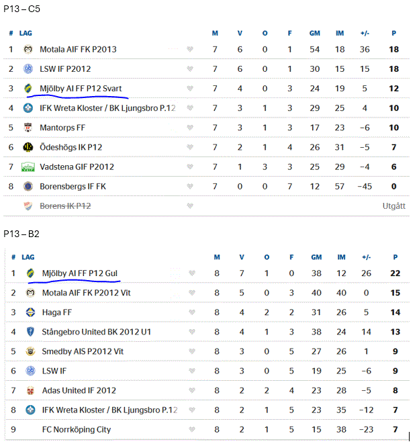Screen dimensions: 419x448
Task: Open FC Norrköping City team link
Action: (76, 429)
